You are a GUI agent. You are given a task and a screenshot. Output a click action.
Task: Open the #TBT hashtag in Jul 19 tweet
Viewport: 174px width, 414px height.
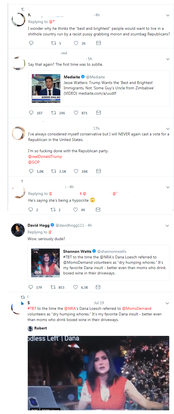[32, 308]
